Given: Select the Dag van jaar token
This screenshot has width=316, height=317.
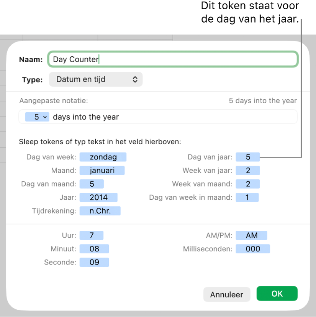Looking at the screenshot, I should coord(248,157).
